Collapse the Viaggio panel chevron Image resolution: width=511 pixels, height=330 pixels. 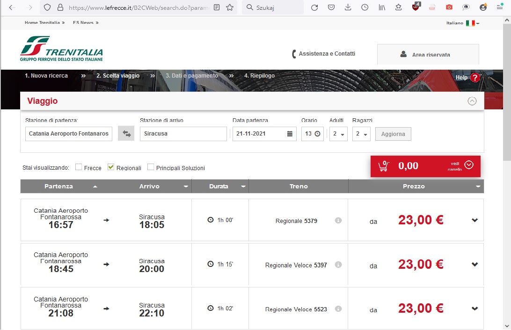click(x=472, y=101)
